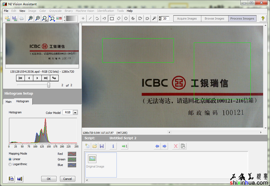The image size is (270, 186).
Task: Click the edit step icon
Action: tap(183, 146)
